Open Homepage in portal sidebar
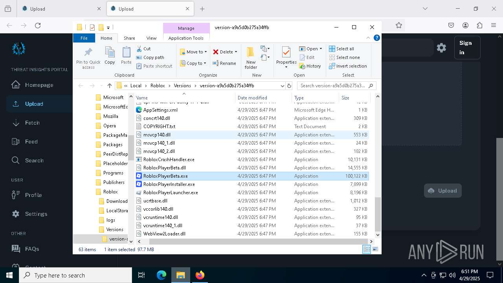This screenshot has height=283, width=503. (x=39, y=85)
